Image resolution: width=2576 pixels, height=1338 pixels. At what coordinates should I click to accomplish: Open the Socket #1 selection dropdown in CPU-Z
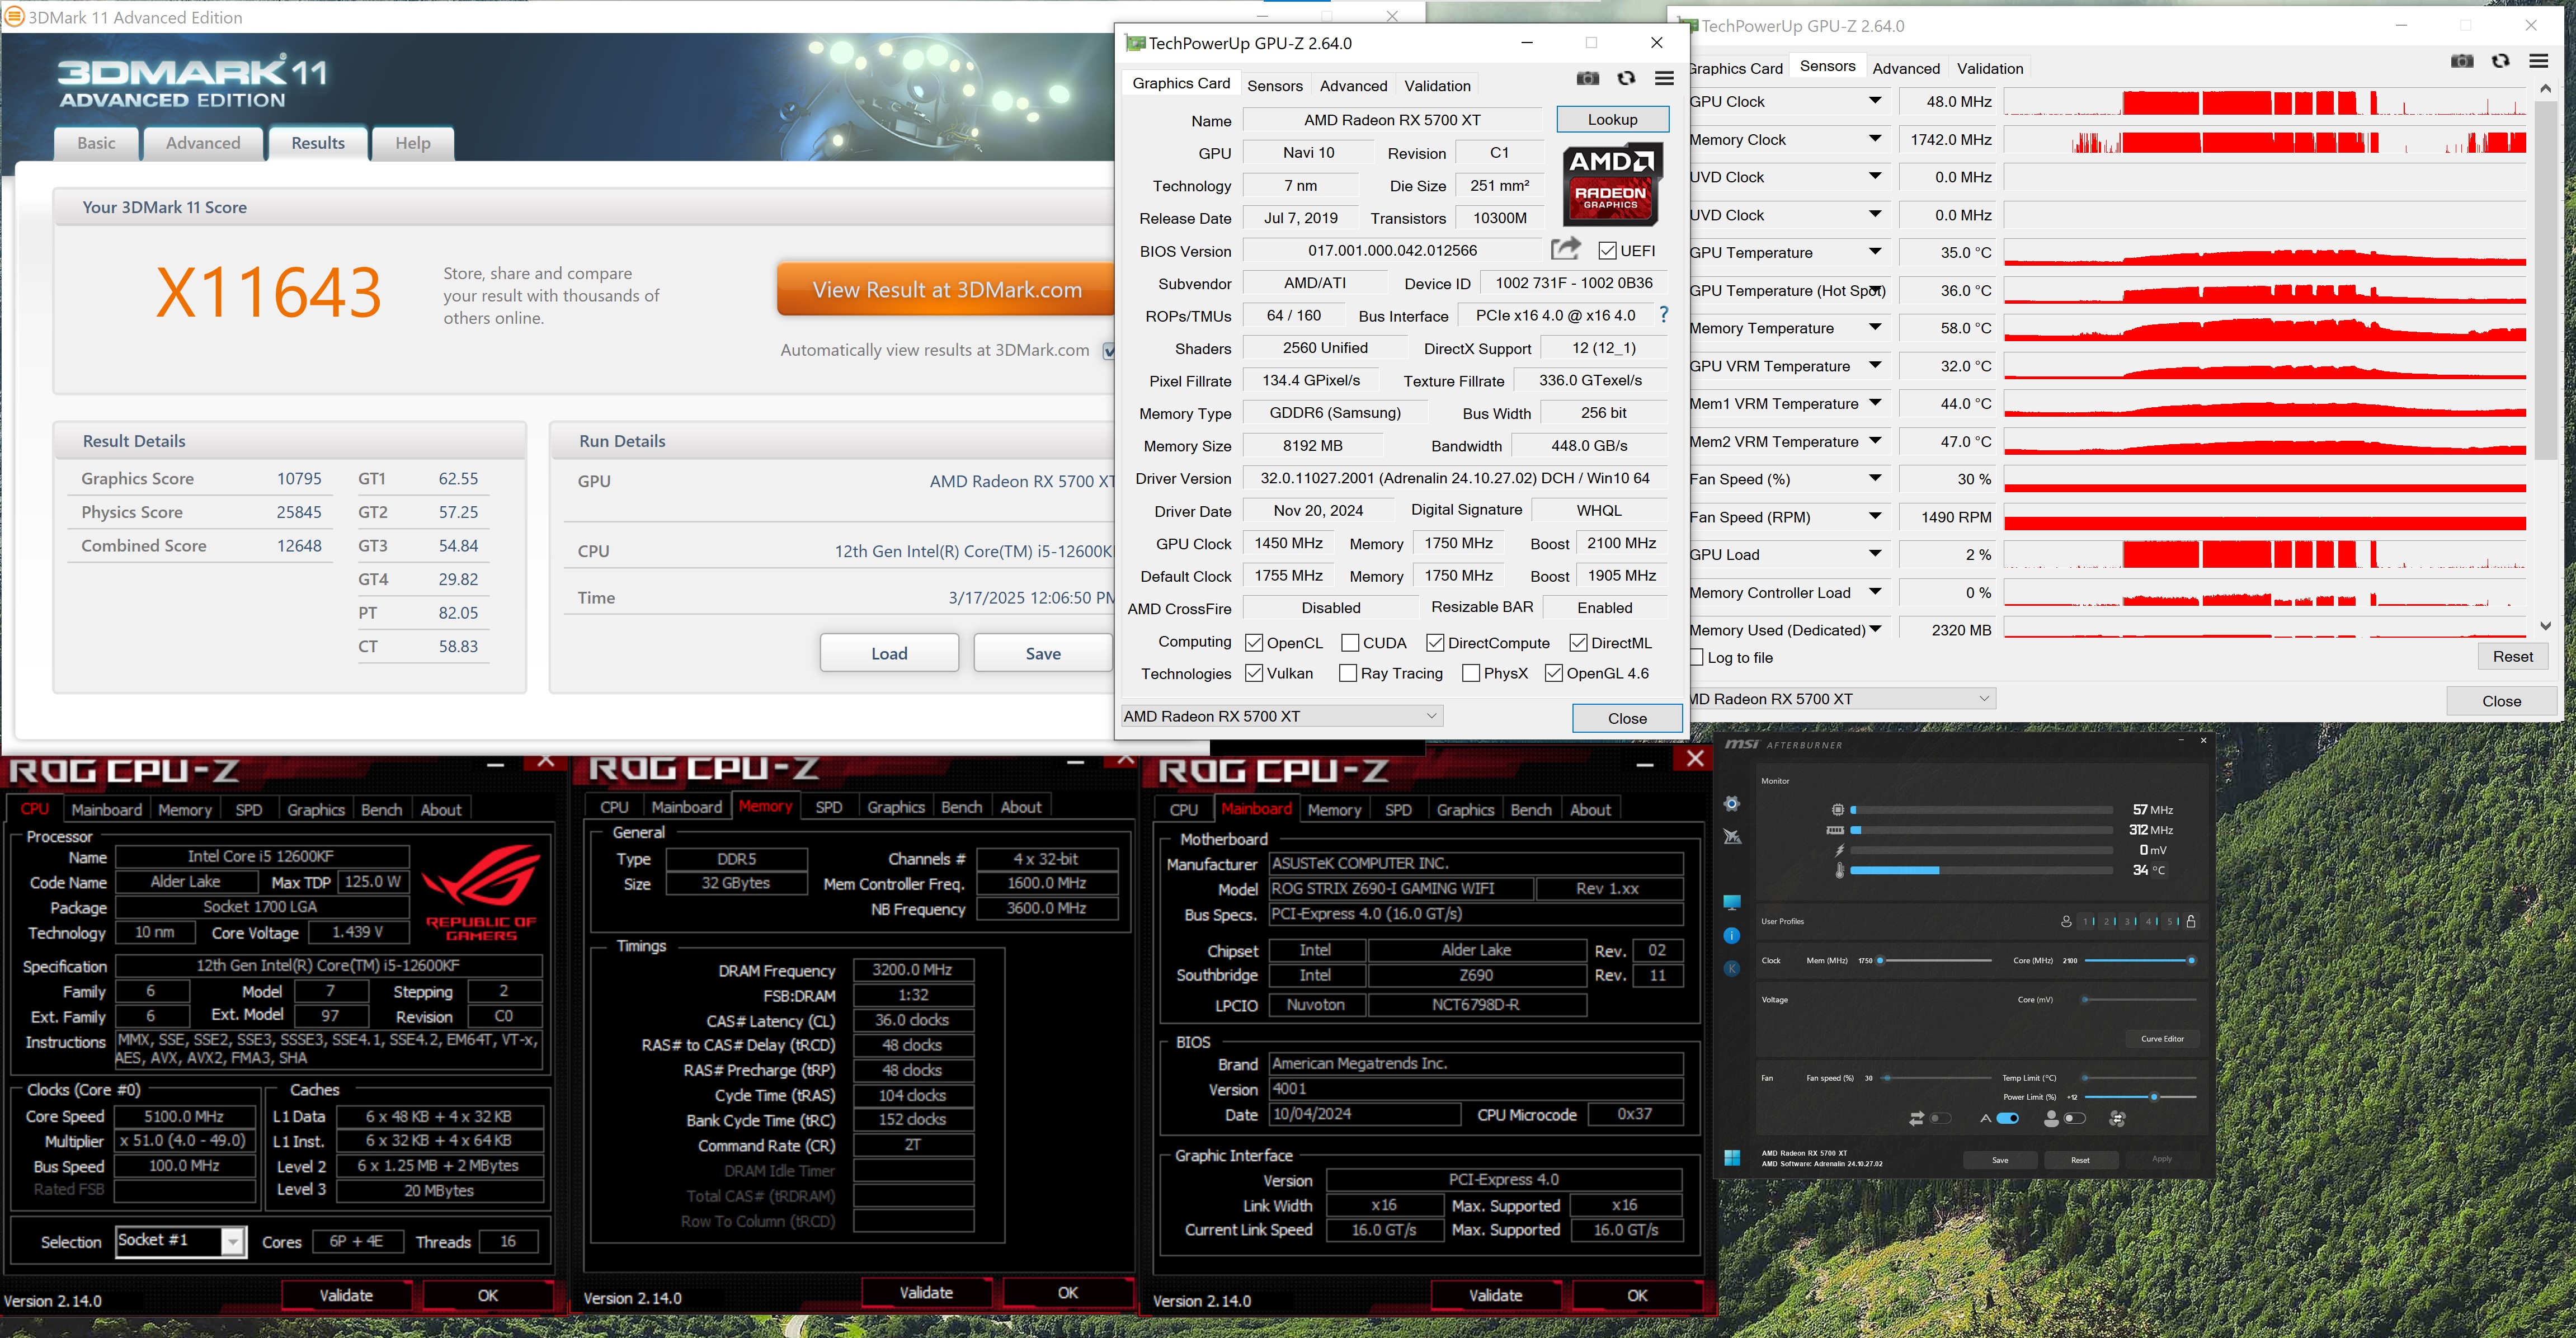point(232,1241)
